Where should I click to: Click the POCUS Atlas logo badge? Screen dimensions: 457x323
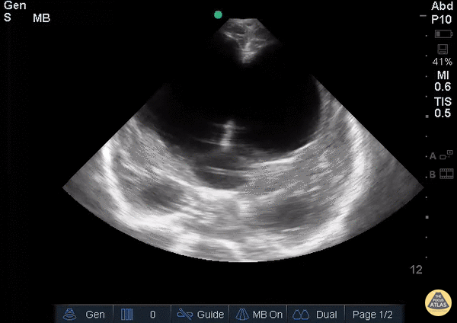click(x=438, y=303)
